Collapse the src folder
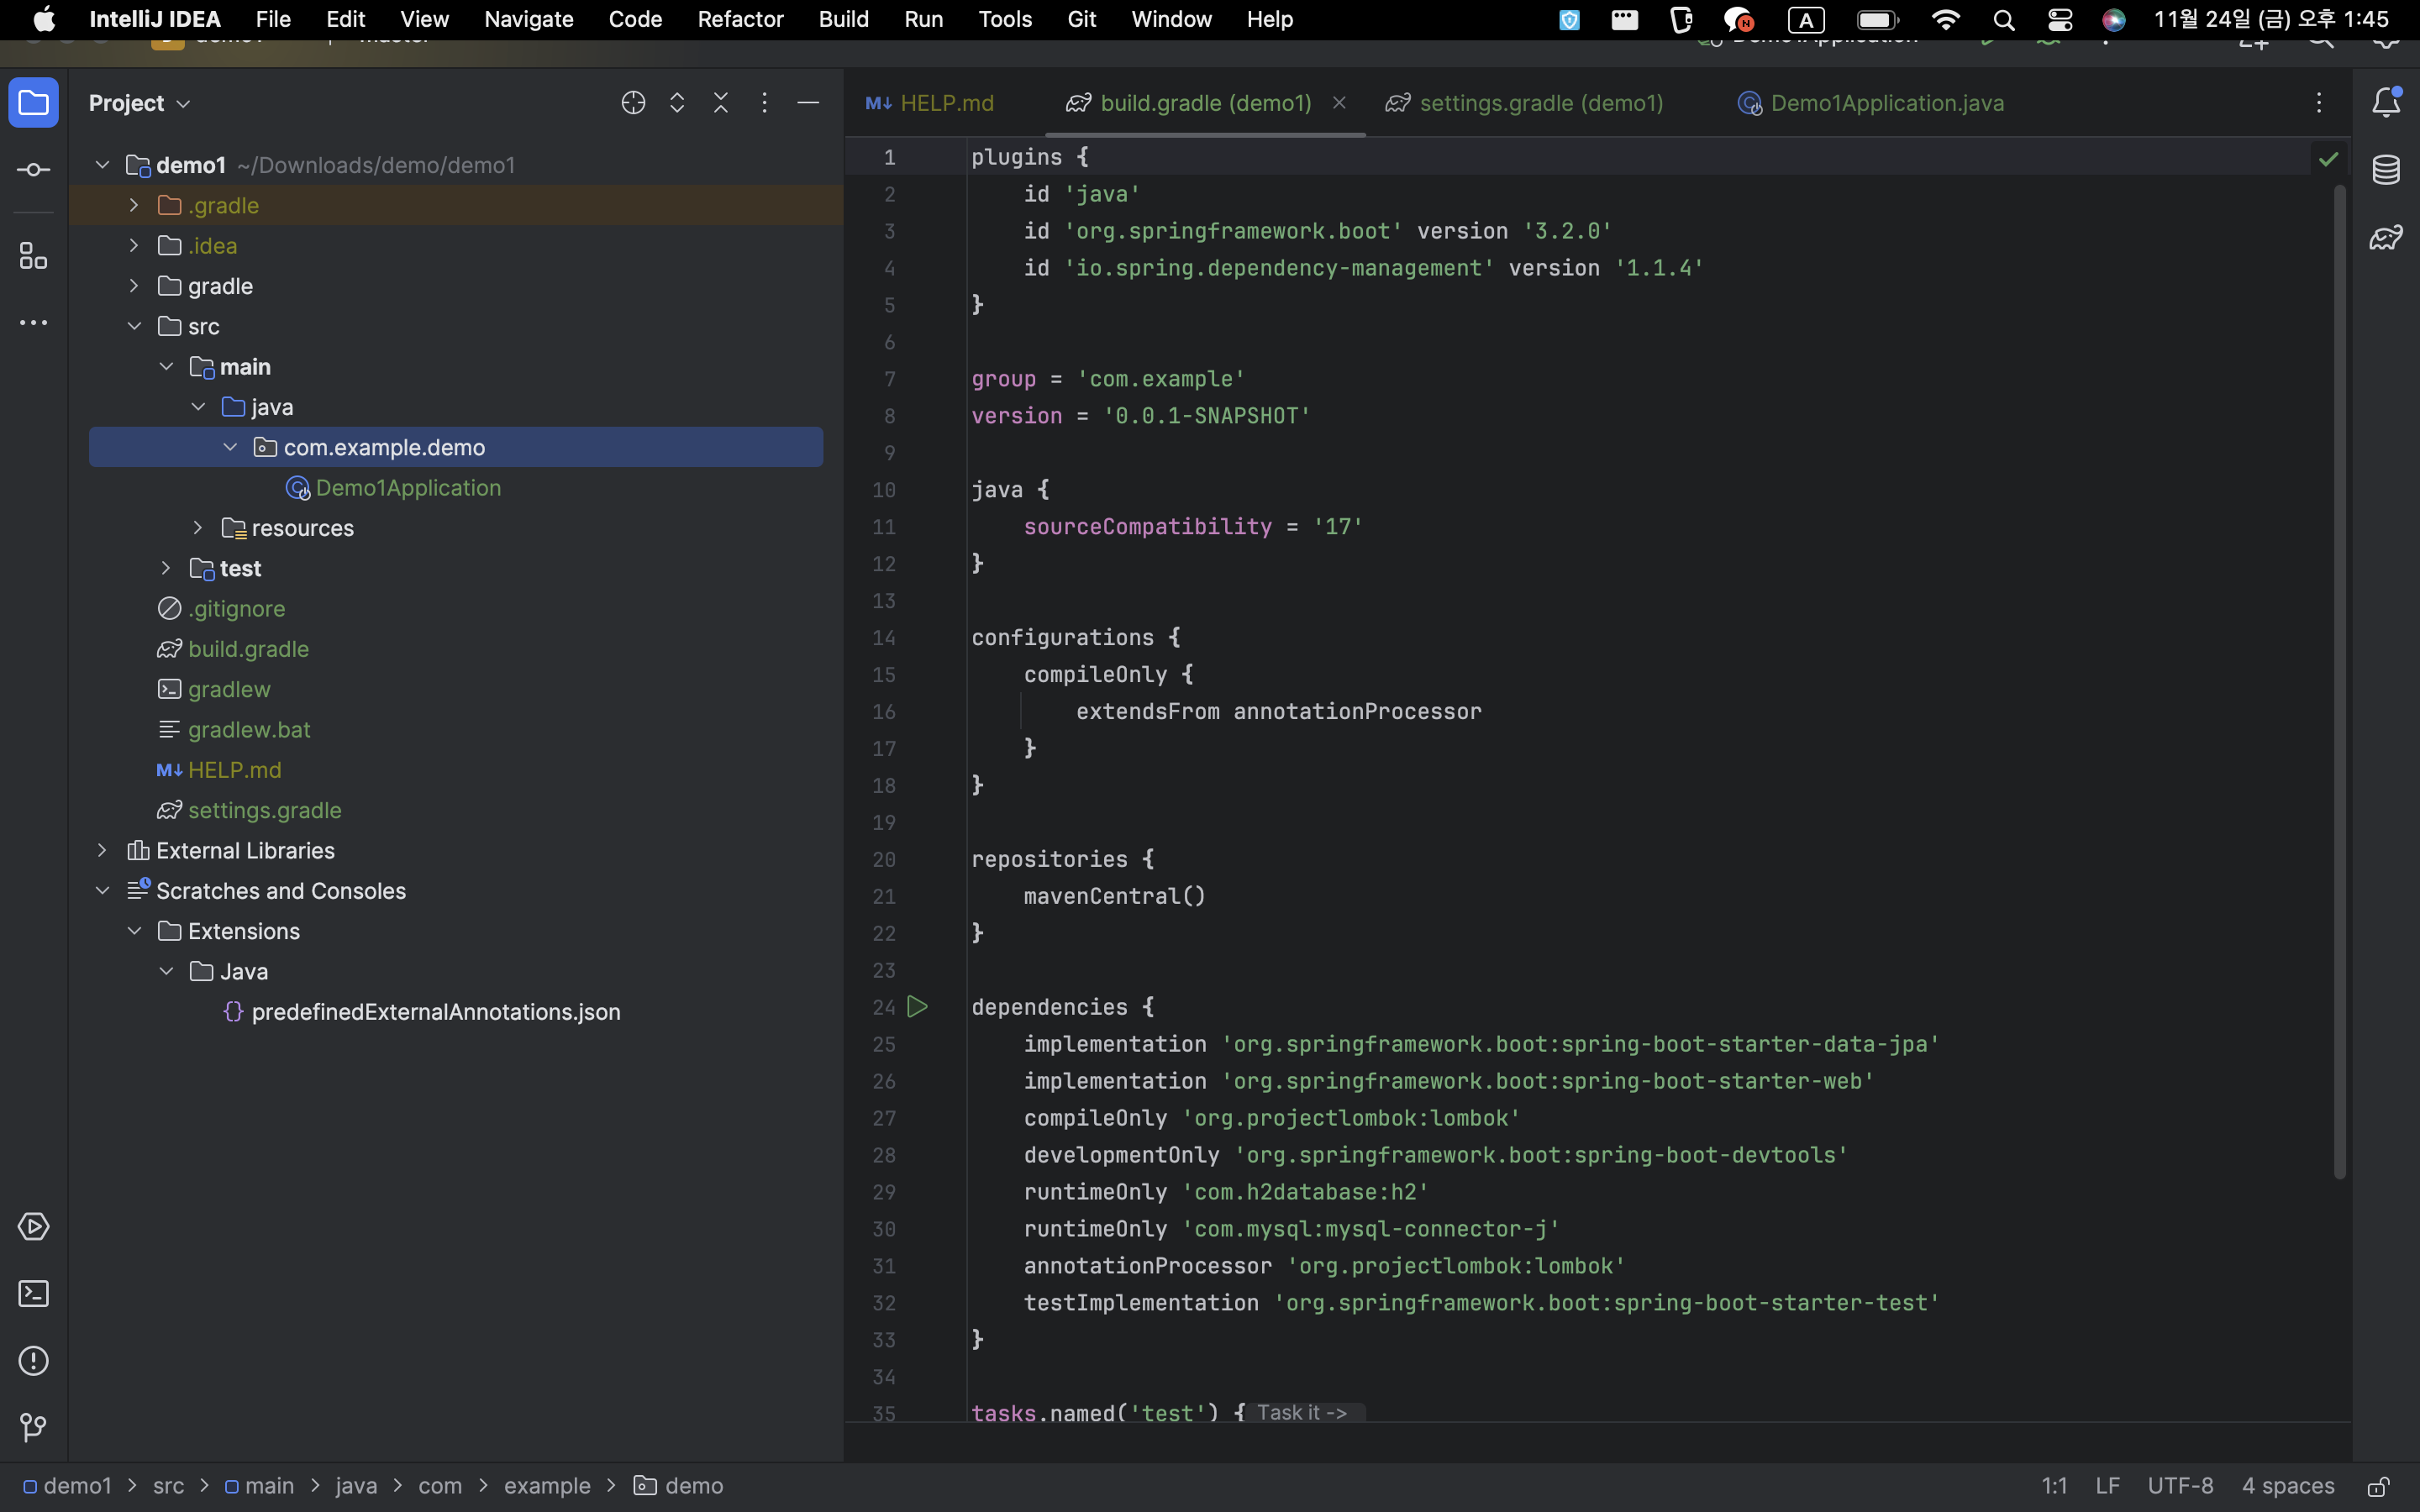The height and width of the screenshot is (1512, 2420). pyautogui.click(x=134, y=326)
